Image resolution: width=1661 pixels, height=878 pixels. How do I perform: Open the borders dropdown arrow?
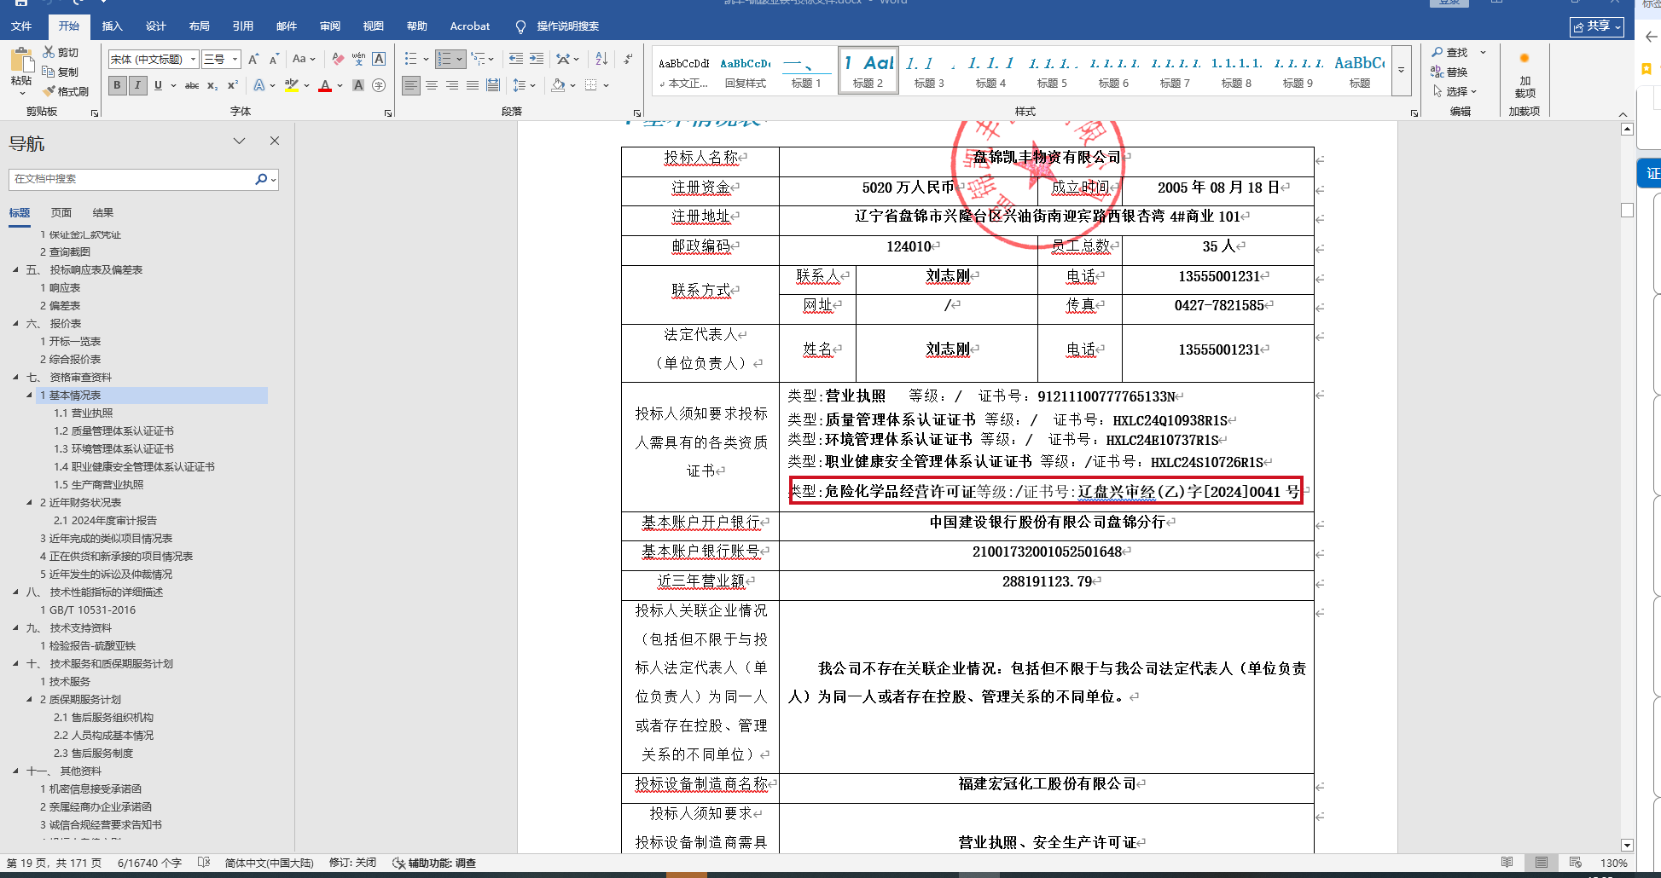tap(606, 85)
